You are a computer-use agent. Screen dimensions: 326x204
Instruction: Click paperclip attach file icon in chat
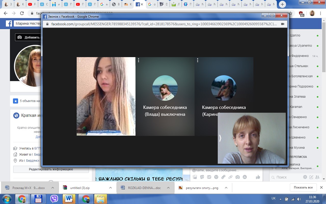click(x=230, y=177)
